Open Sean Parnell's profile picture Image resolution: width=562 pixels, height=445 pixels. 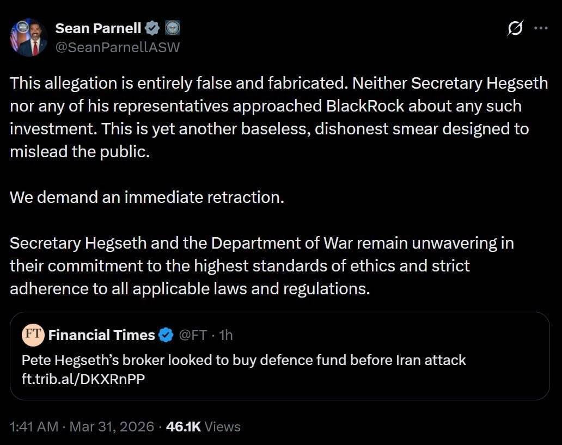(x=28, y=38)
